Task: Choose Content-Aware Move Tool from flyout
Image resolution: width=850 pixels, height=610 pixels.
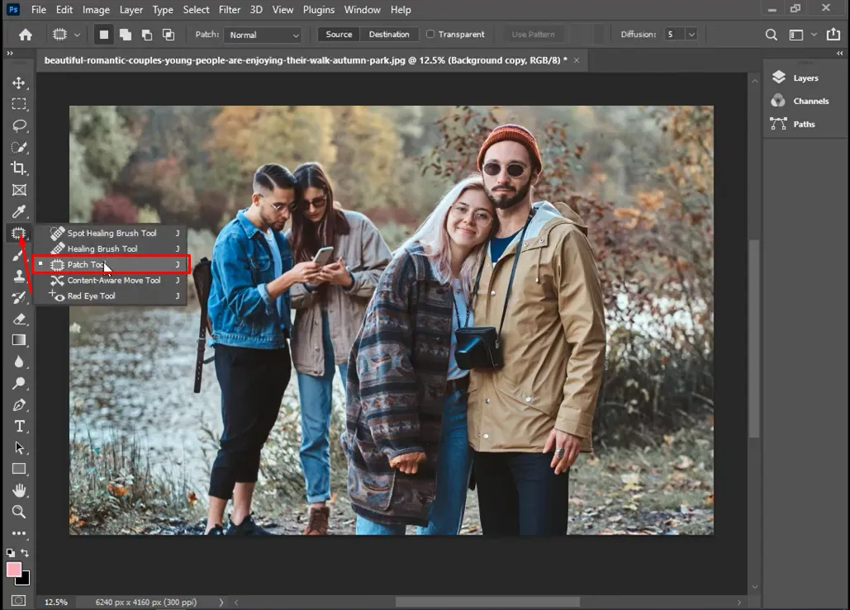Action: [x=113, y=281]
